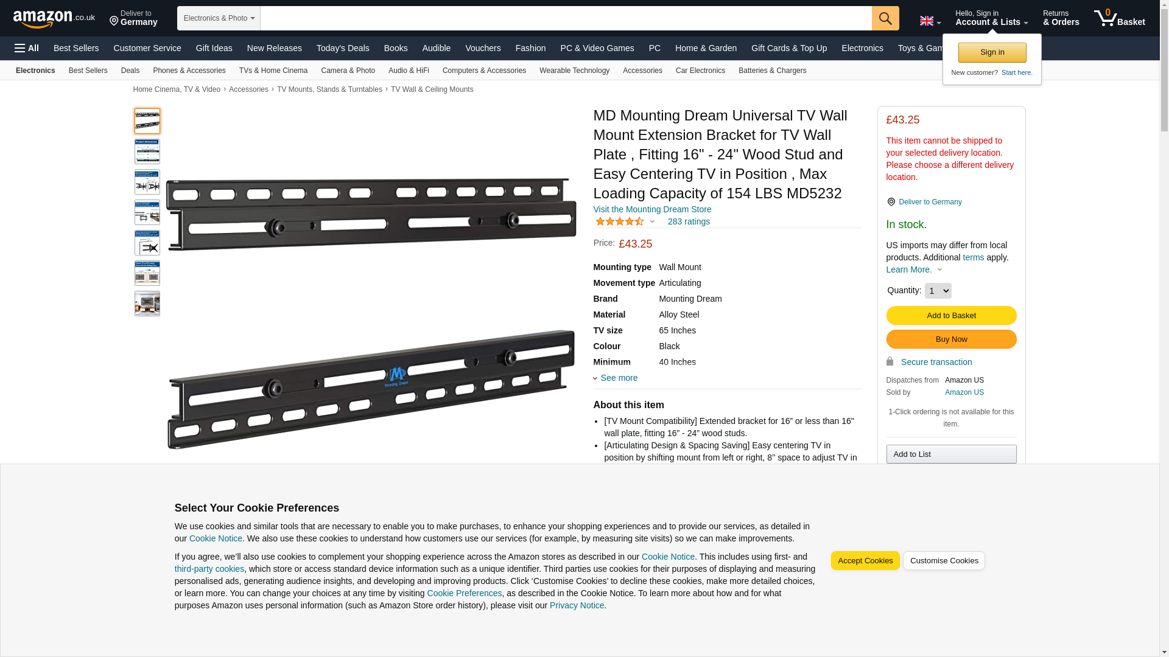
Task: Open the 283 ratings link
Action: 689,221
